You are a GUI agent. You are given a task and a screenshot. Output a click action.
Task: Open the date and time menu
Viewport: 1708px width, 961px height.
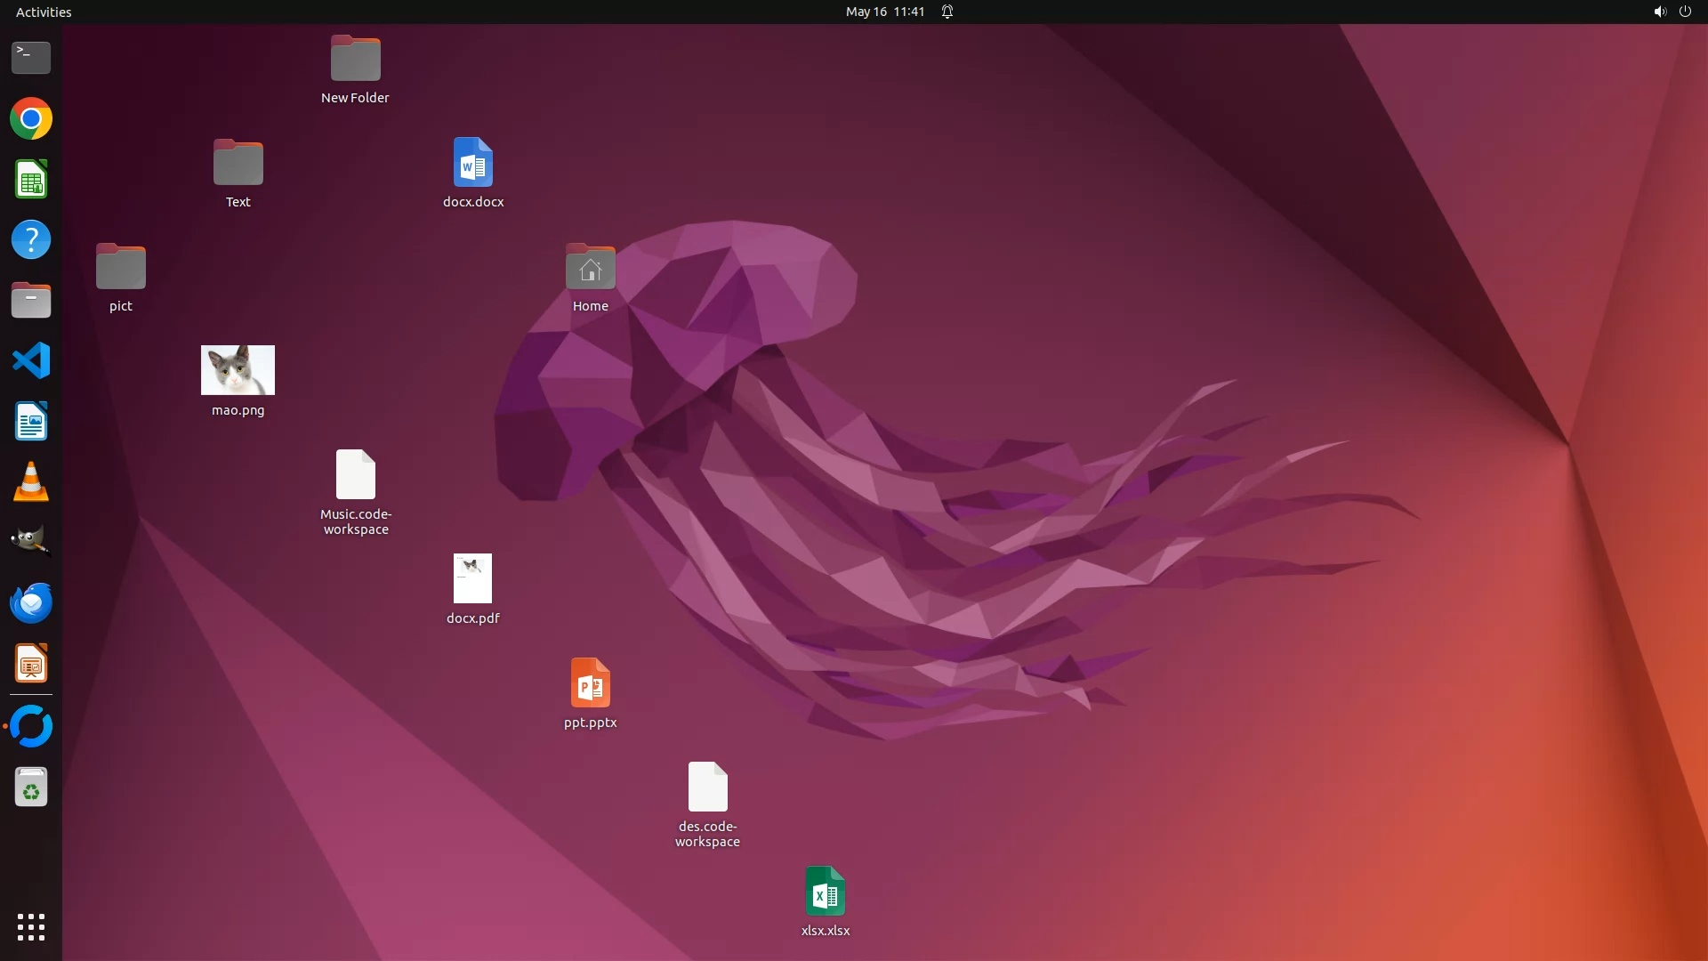tap(884, 12)
